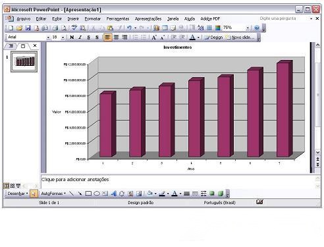The height and width of the screenshot is (247, 324).
Task: Toggle underline formatting
Action: 88,38
